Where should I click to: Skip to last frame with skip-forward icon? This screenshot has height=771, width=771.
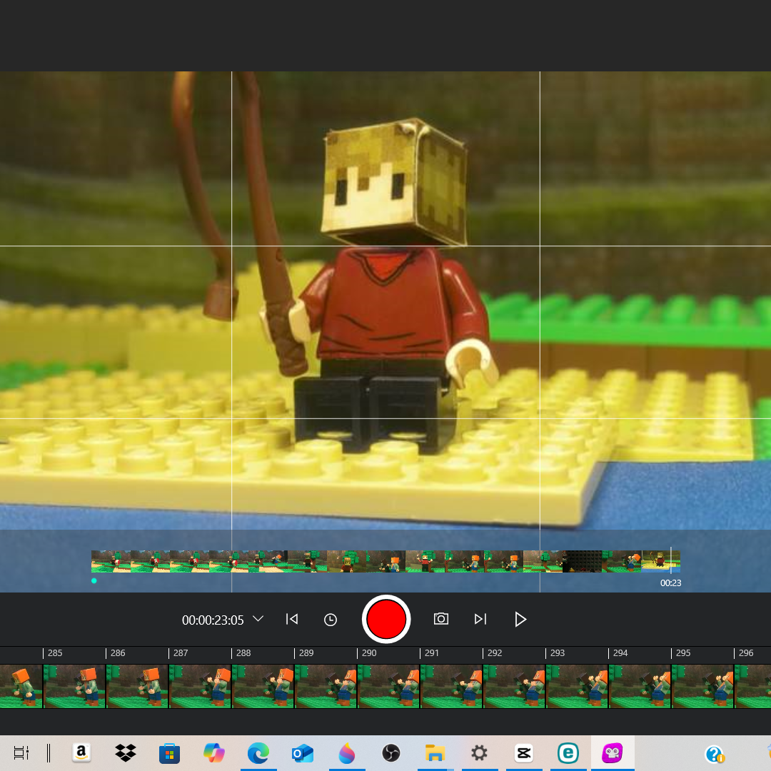click(480, 619)
